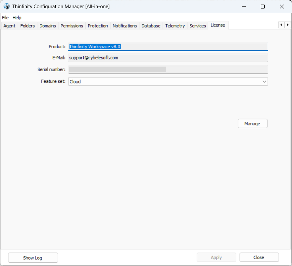The image size is (292, 266).
Task: Expand the Feature set dropdown
Action: [168, 82]
